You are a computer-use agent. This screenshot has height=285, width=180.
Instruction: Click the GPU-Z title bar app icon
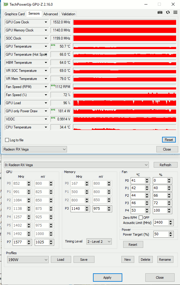(x=6, y=4)
